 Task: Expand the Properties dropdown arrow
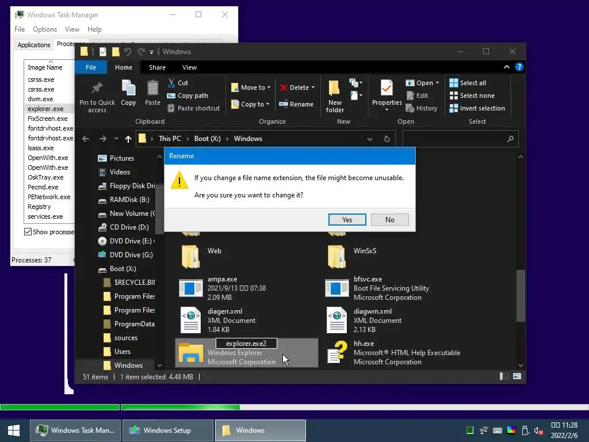[x=387, y=110]
